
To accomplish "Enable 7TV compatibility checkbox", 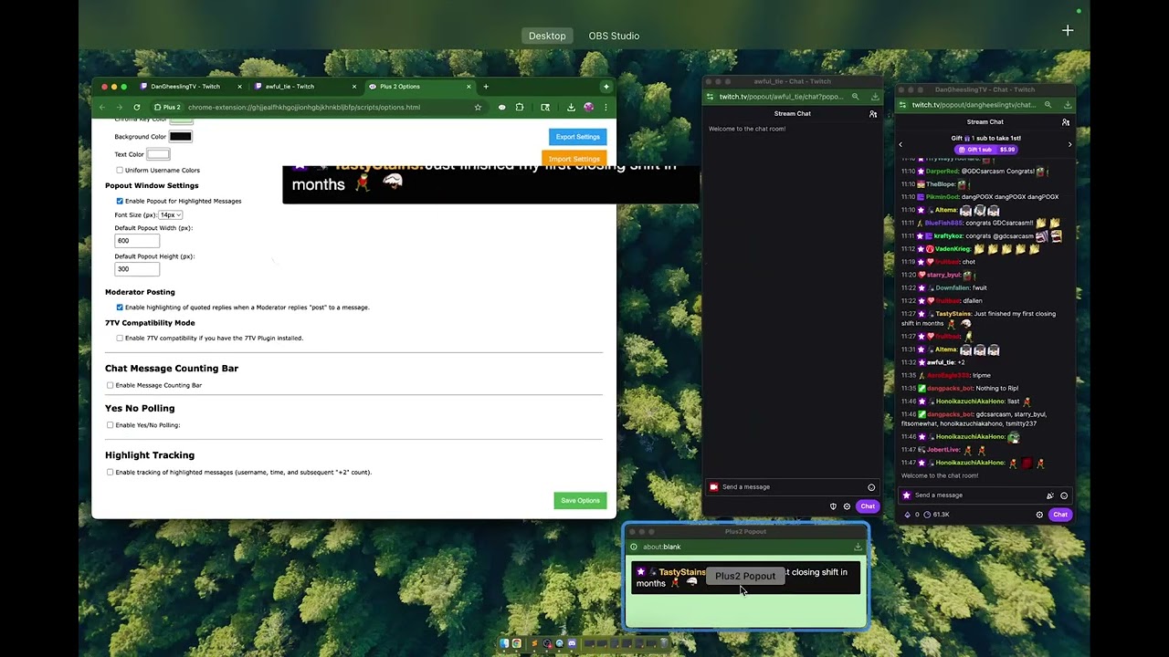I will pos(120,339).
